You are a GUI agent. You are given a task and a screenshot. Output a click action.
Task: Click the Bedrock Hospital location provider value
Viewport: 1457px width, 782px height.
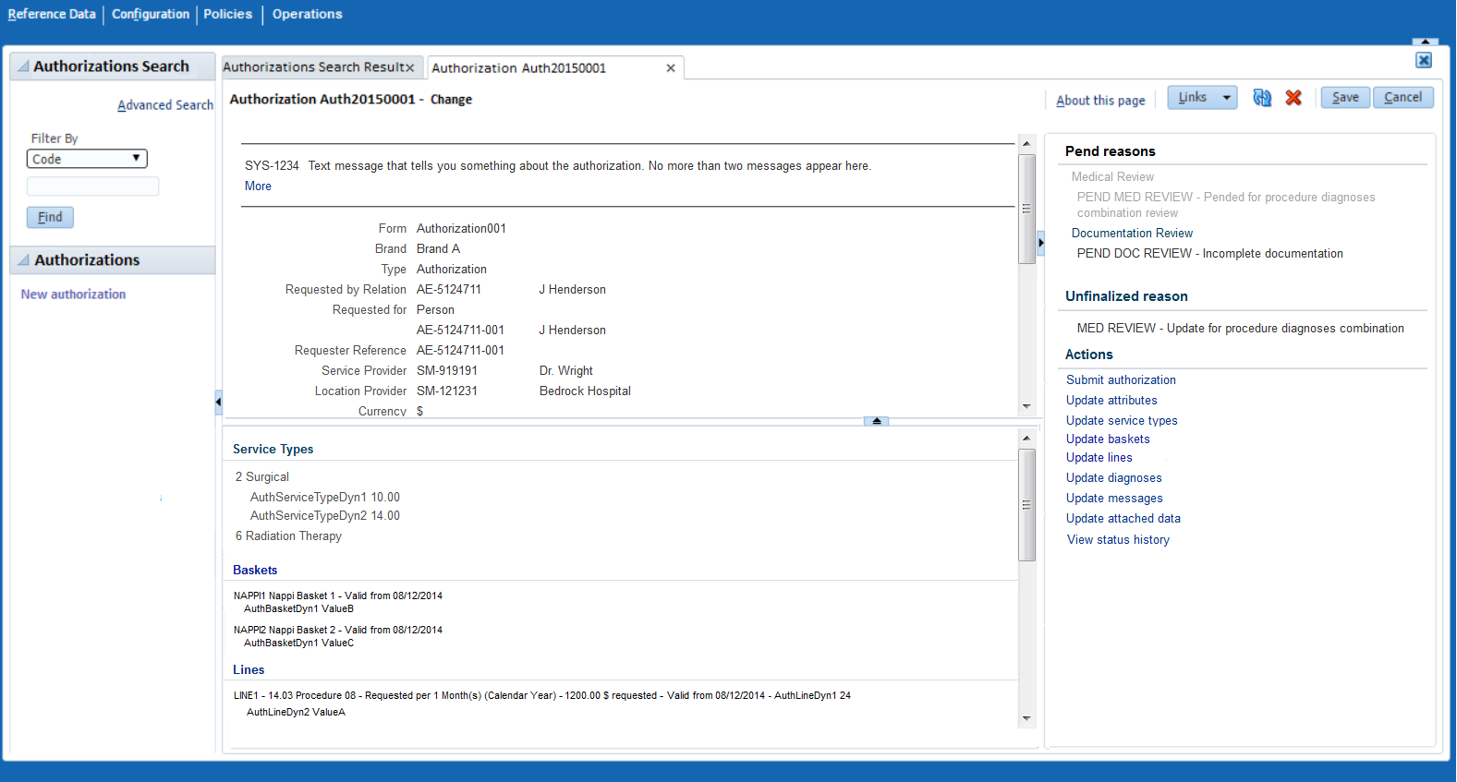[585, 391]
